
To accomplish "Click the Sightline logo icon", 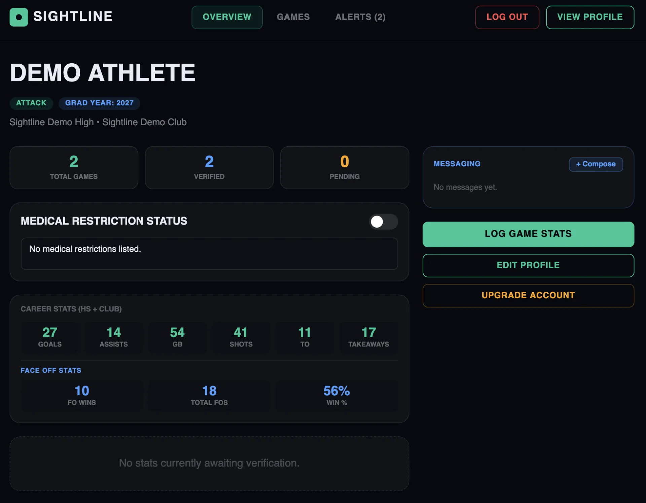I will (19, 17).
